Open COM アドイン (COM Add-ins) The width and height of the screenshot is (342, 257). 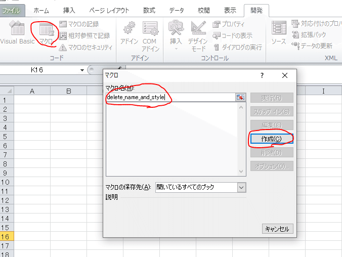click(x=150, y=36)
